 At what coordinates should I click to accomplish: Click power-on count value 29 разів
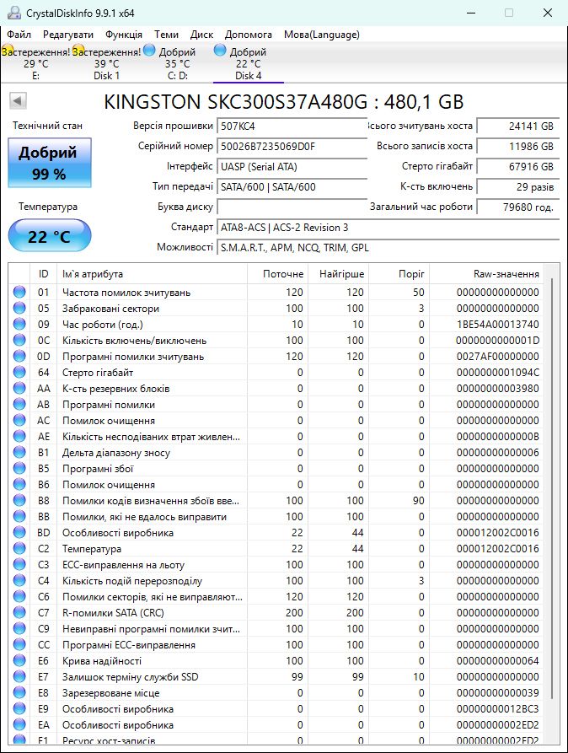[x=517, y=187]
